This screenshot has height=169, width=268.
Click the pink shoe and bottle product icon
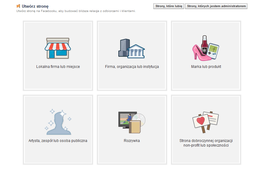[206, 48]
